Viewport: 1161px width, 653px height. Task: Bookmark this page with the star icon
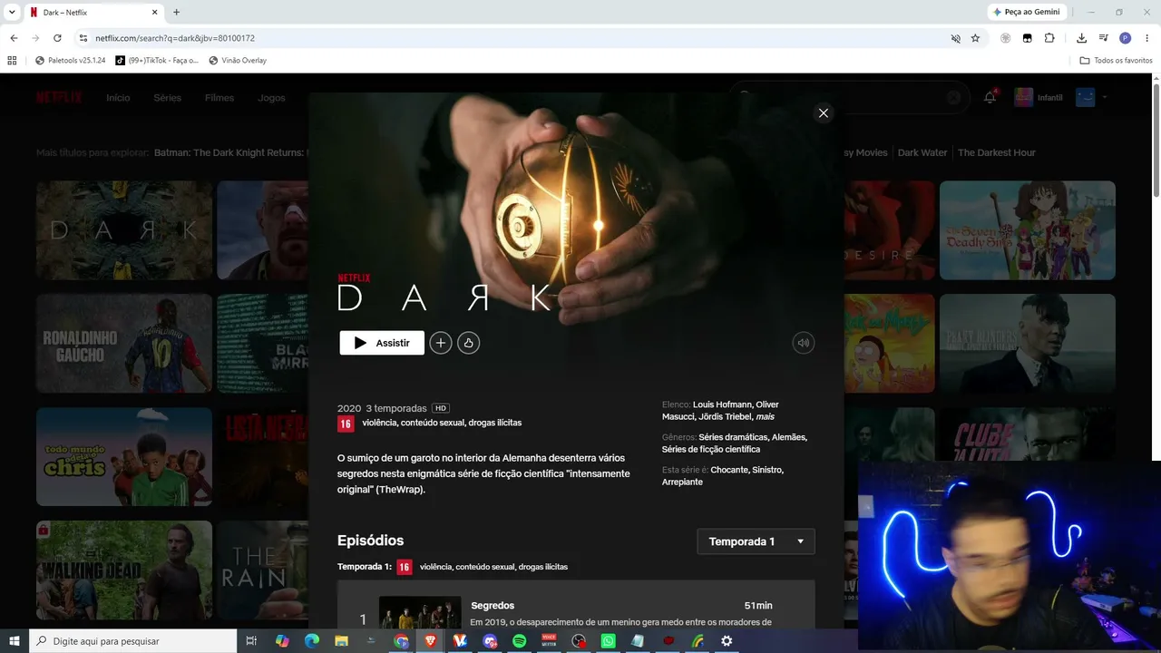click(975, 38)
